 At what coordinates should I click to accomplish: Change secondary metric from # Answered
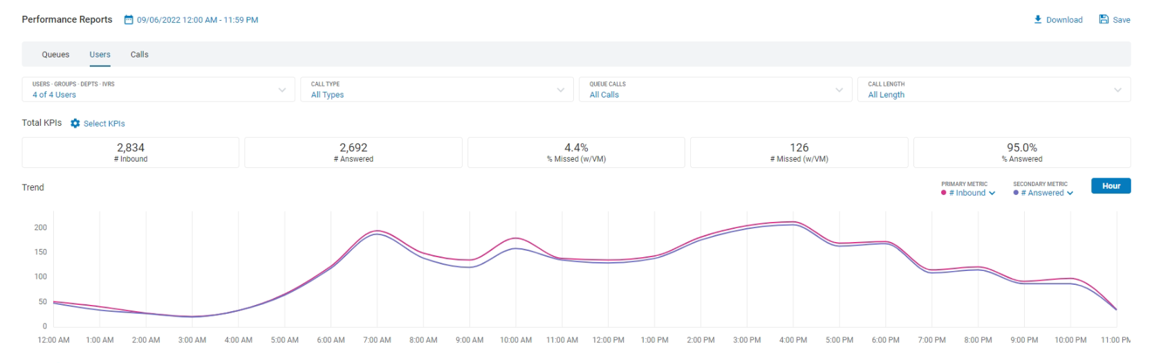pyautogui.click(x=1046, y=193)
